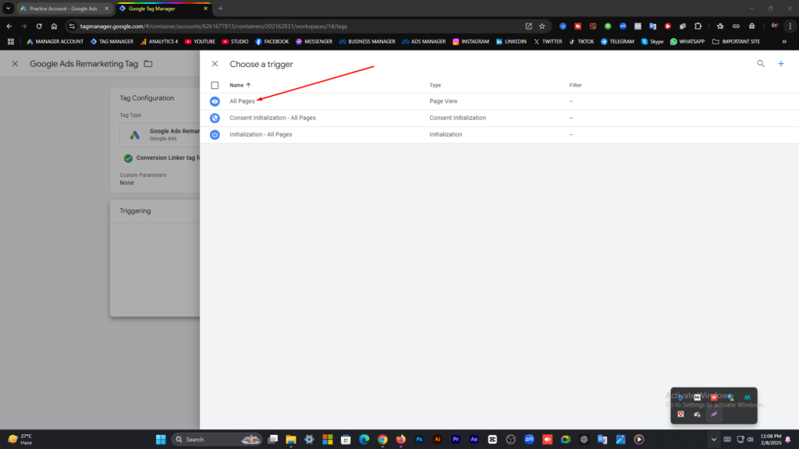Switch to Google Tag Manager tab
The height and width of the screenshot is (449, 799).
click(152, 9)
